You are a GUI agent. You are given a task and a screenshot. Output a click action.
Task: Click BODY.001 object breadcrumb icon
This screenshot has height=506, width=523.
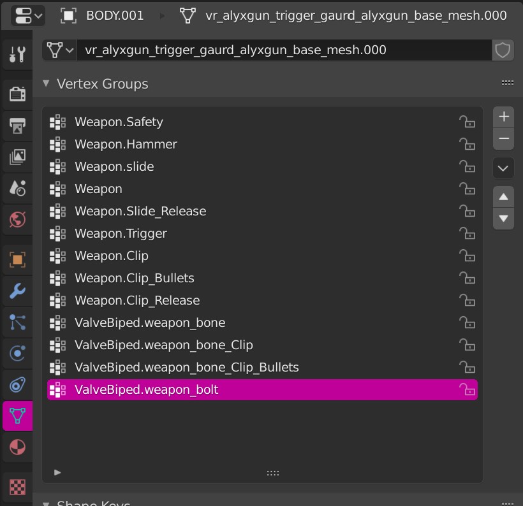pyautogui.click(x=68, y=16)
